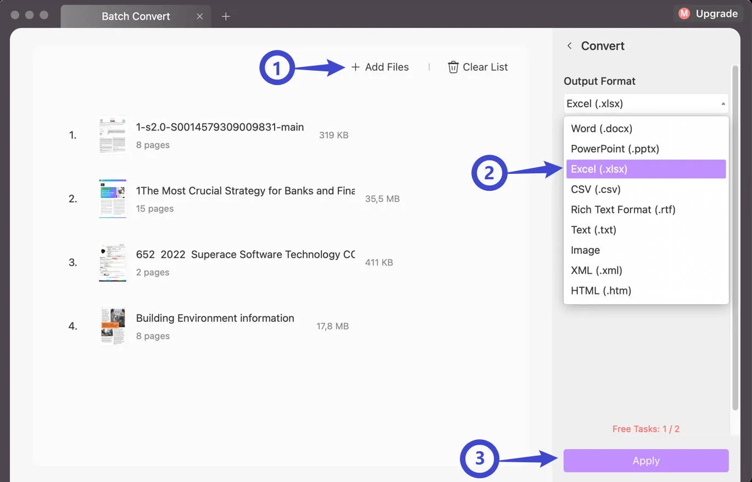Screen dimensions: 752x482
Task: Click the Clear List label
Action: click(485, 67)
